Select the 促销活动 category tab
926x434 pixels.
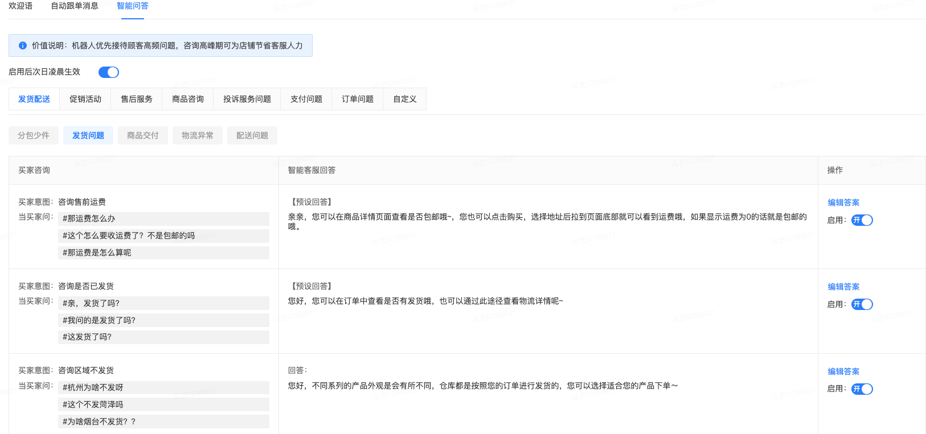point(85,99)
